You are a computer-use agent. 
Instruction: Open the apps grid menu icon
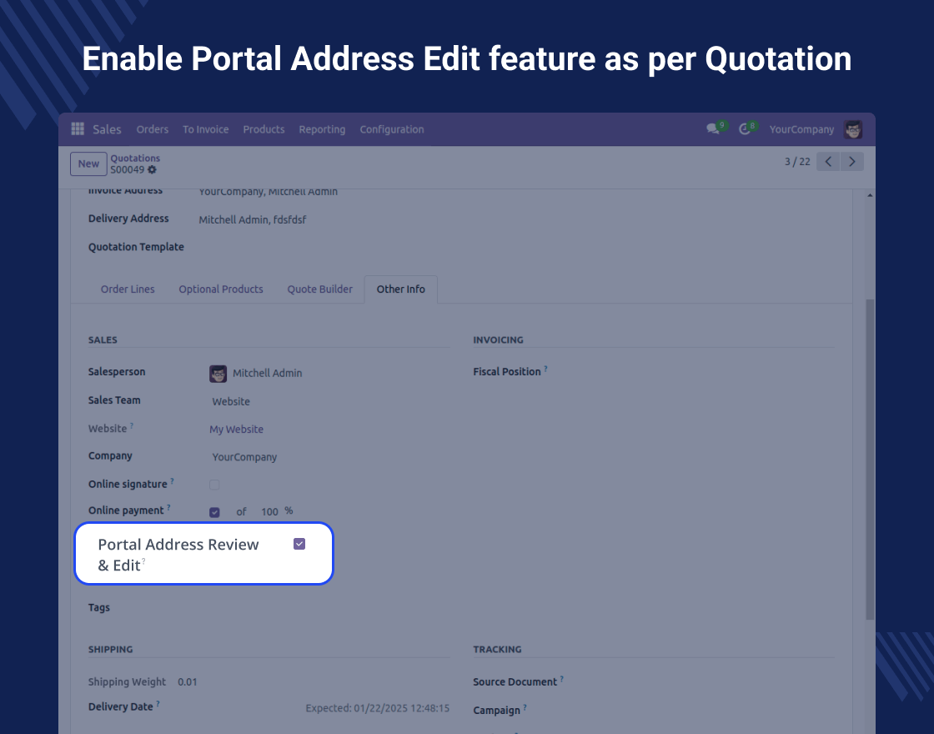[x=78, y=128]
